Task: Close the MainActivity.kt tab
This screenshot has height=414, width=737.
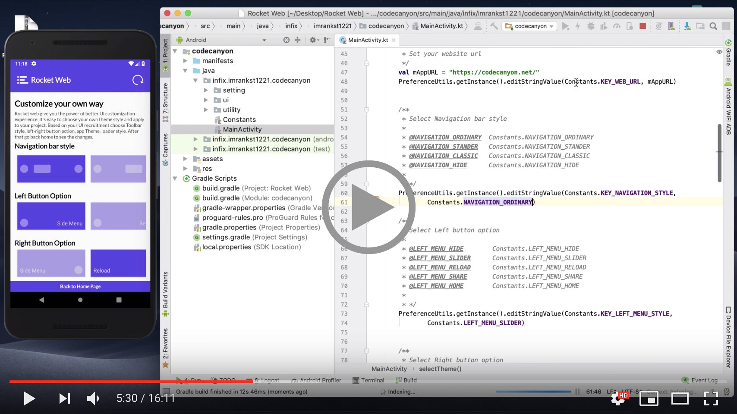Action: [x=394, y=40]
